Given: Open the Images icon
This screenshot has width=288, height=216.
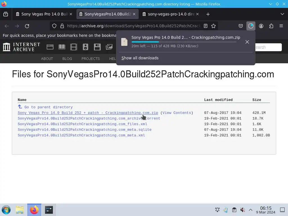Looking at the screenshot, I should 109,47.
